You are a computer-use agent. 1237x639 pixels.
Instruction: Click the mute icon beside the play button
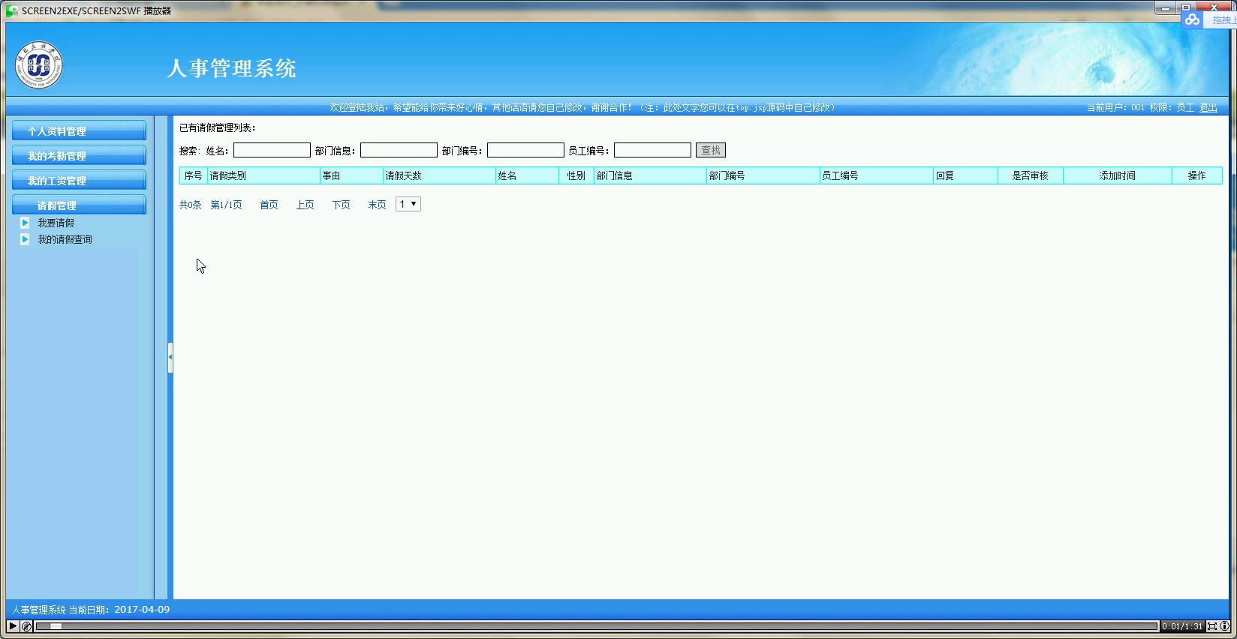[x=26, y=625]
